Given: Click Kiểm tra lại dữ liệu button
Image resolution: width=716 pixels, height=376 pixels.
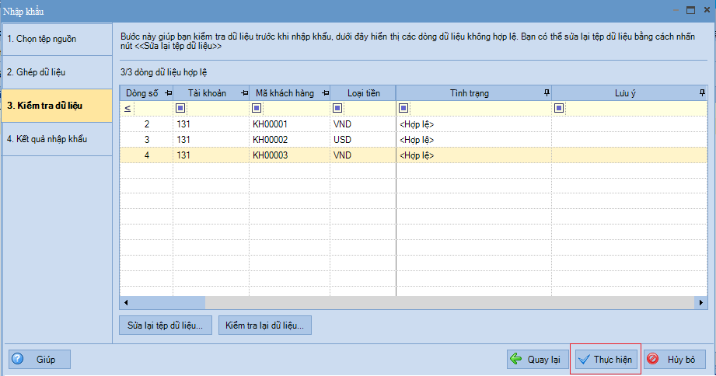Looking at the screenshot, I should [x=265, y=326].
